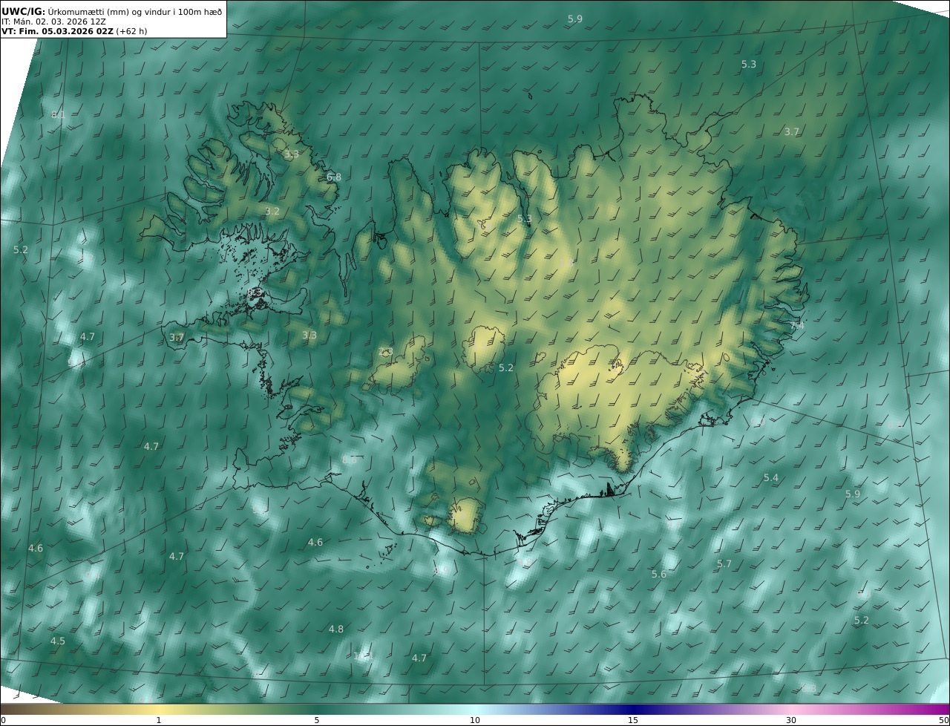
Task: Click the 4.5 value label
Action: coord(58,641)
